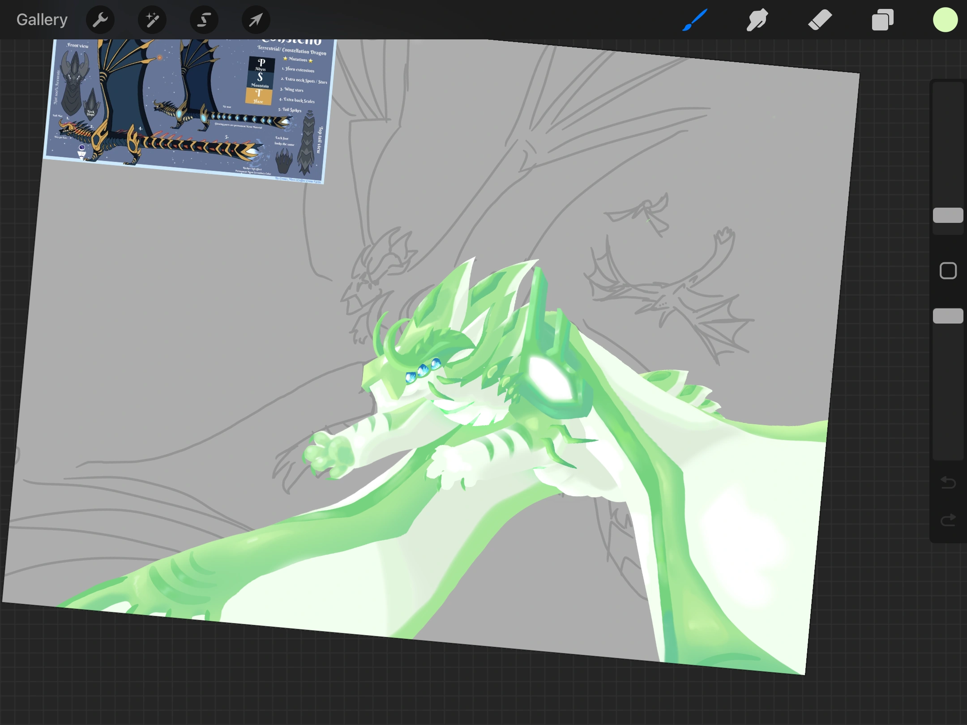Return to the Gallery
967x725 pixels.
[x=42, y=20]
